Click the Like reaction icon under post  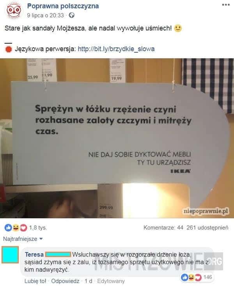[8, 227]
